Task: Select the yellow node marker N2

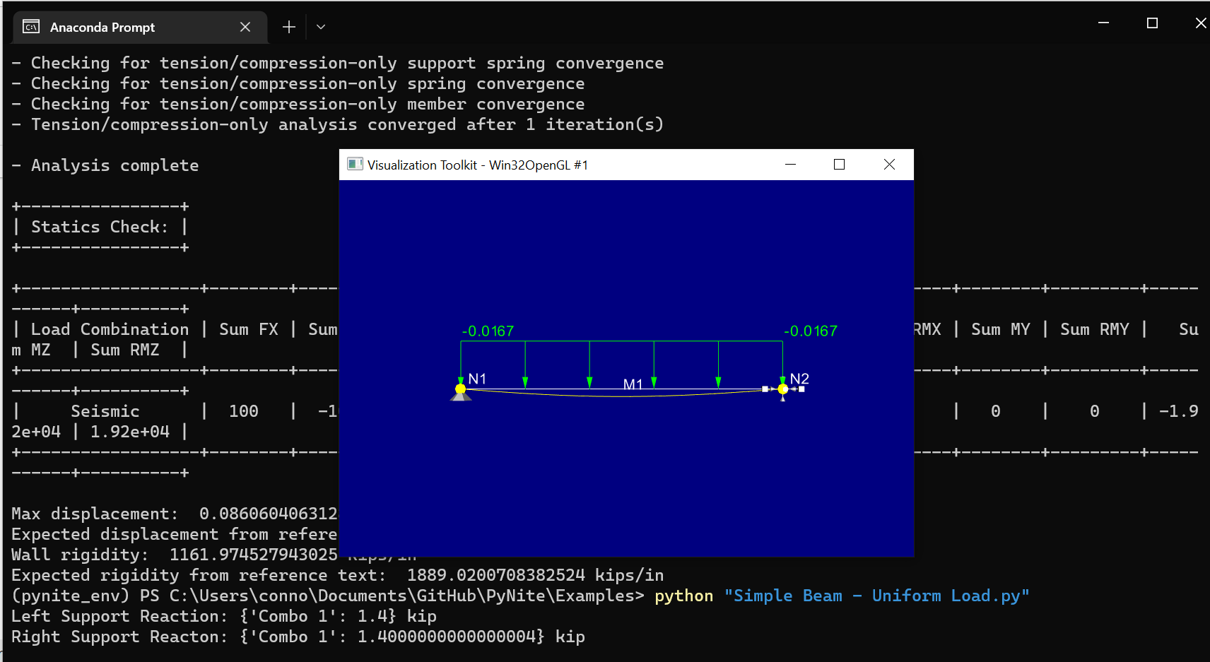Action: [x=782, y=389]
